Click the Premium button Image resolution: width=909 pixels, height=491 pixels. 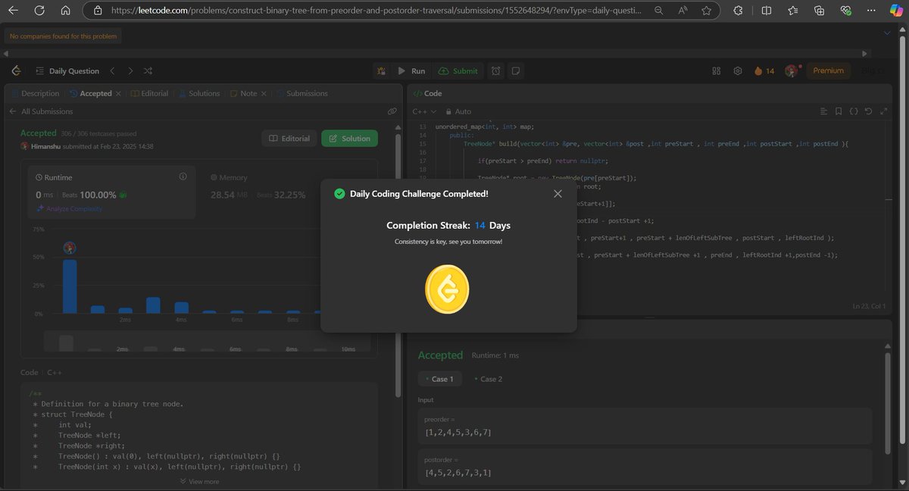[x=828, y=70]
